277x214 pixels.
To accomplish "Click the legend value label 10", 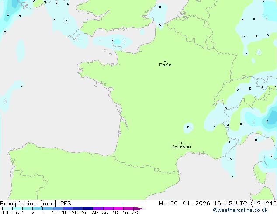I will (x=54, y=213).
